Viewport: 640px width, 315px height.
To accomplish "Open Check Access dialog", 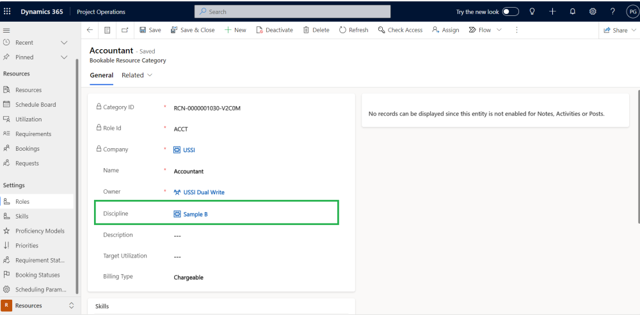I will point(400,30).
